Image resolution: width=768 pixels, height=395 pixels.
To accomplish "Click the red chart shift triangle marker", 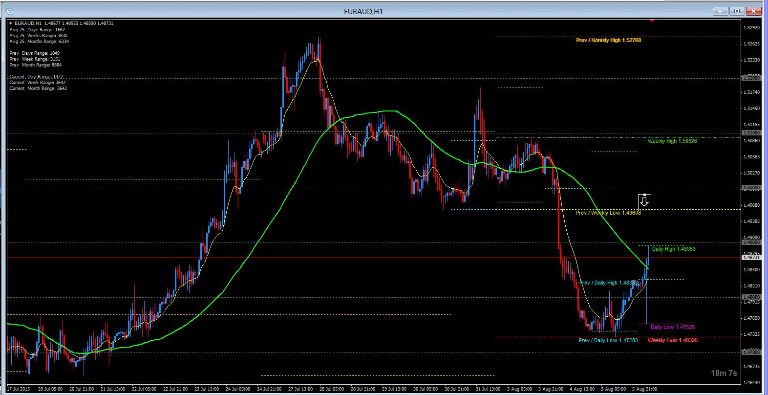I will (652, 21).
